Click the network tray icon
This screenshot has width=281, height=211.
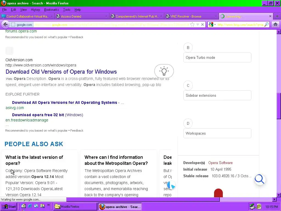pos(252,207)
